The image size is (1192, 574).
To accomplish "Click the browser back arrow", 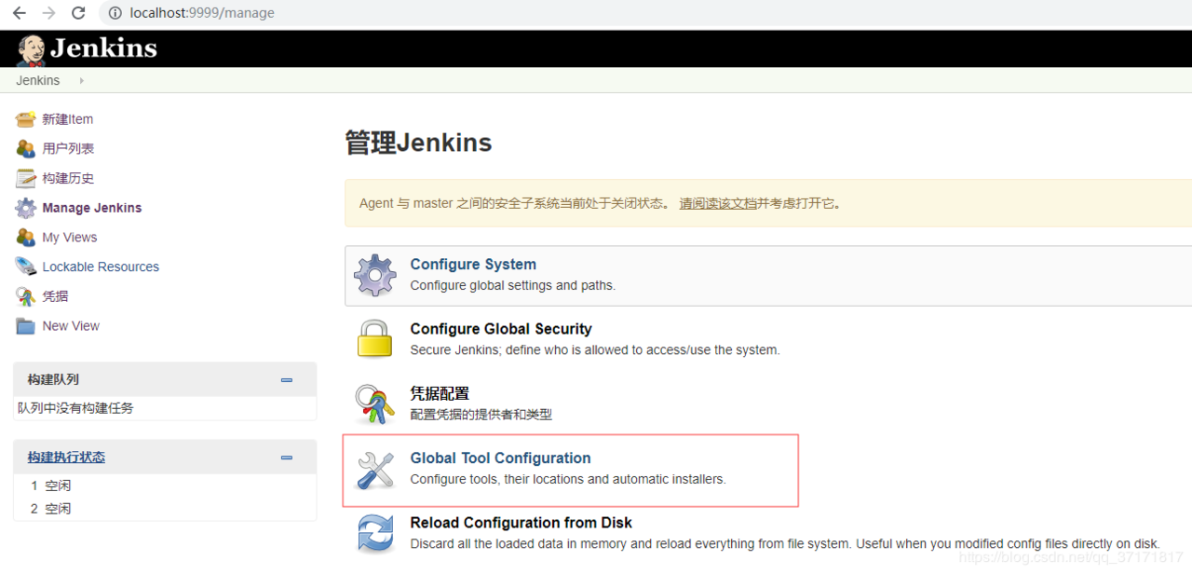I will tap(19, 13).
